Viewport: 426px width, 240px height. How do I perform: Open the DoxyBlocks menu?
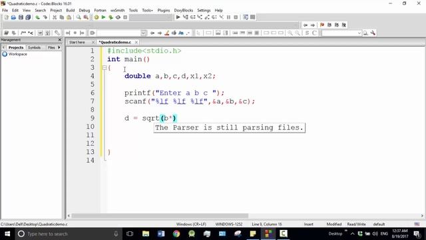pyautogui.click(x=184, y=11)
